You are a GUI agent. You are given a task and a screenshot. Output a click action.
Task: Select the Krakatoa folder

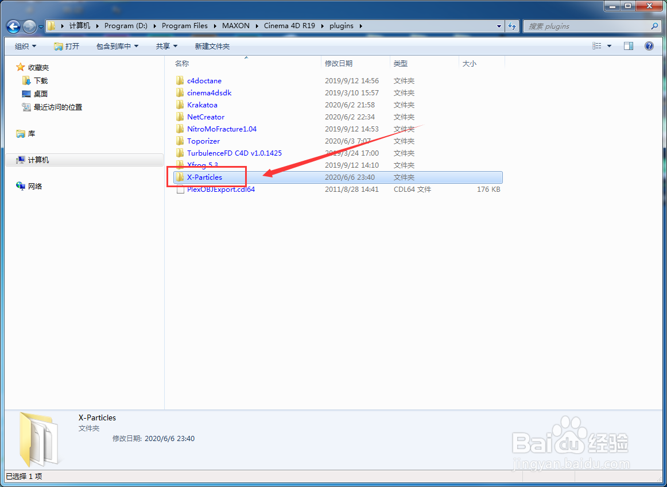coord(202,105)
